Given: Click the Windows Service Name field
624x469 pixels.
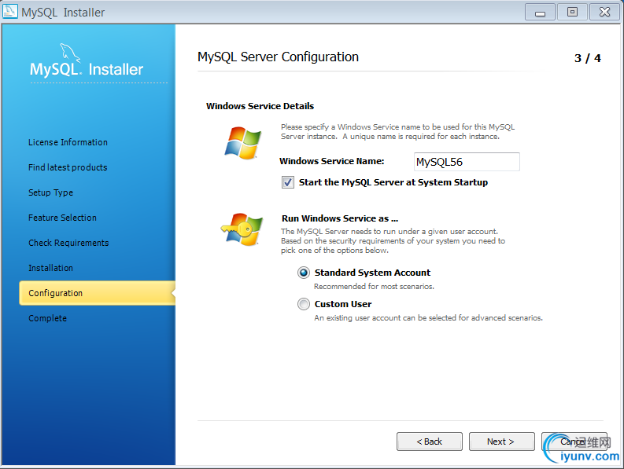Looking at the screenshot, I should [467, 162].
